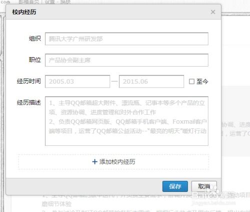
Task: Tick the 至今 checkbox
Action: point(191,82)
